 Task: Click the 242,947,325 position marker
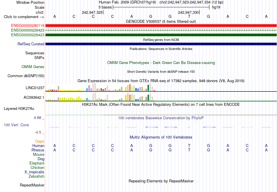point(92,12)
